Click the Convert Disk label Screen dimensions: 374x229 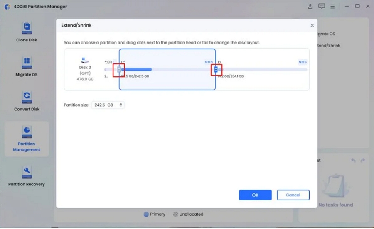click(27, 109)
